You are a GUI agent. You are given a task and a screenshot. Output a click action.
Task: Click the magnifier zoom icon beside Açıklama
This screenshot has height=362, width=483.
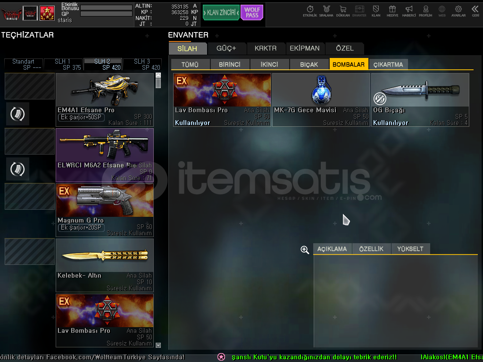[305, 250]
